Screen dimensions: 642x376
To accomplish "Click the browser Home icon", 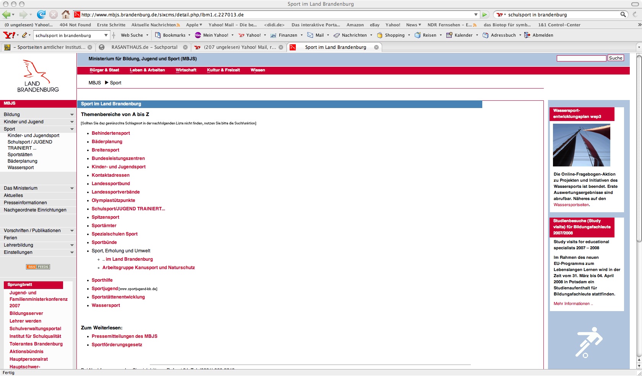I will [66, 15].
